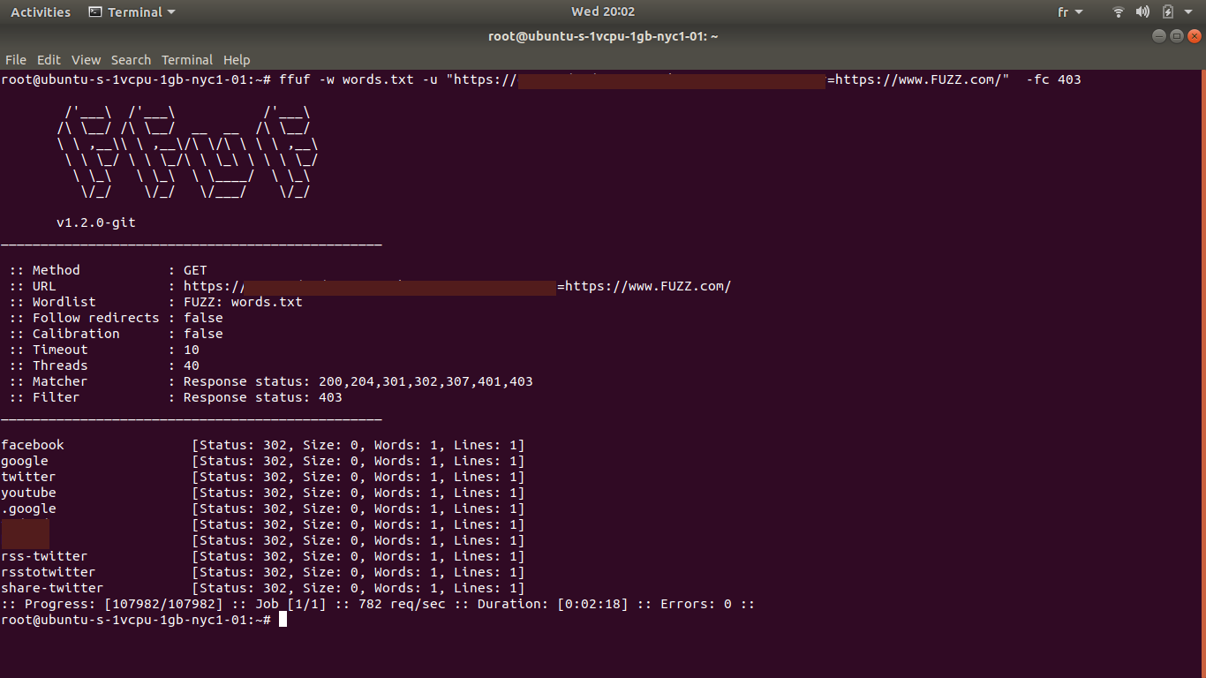Click the '-fc 403' flag in command
Image resolution: width=1206 pixels, height=678 pixels.
pos(1053,79)
